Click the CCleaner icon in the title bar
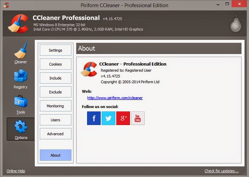249x177 pixels. [6, 5]
